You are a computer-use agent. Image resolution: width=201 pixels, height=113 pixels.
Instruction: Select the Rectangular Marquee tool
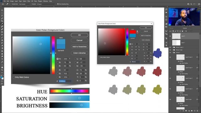tap(2, 13)
